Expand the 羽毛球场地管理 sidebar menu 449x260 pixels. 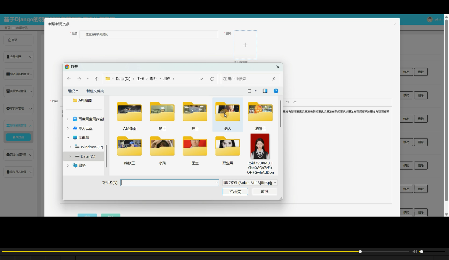click(x=18, y=74)
